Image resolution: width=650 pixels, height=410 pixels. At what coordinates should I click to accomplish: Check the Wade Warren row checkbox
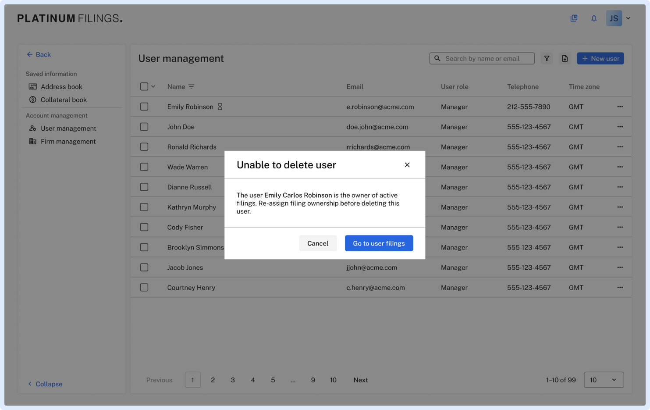tap(144, 167)
